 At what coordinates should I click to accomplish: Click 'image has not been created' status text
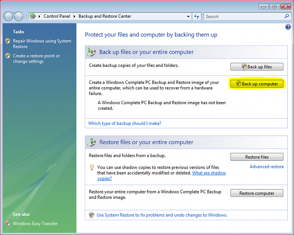pyautogui.click(x=162, y=105)
